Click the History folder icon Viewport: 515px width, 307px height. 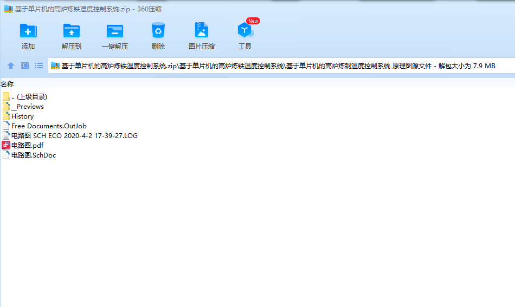point(7,116)
